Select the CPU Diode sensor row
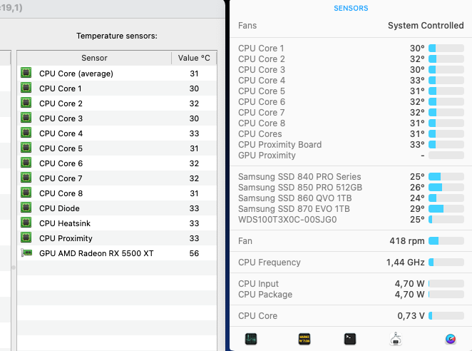This screenshot has width=472, height=351. pyautogui.click(x=114, y=208)
